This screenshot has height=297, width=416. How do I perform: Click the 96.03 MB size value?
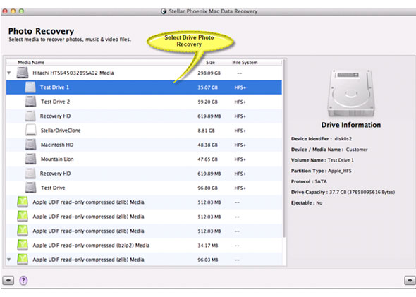coord(208,260)
